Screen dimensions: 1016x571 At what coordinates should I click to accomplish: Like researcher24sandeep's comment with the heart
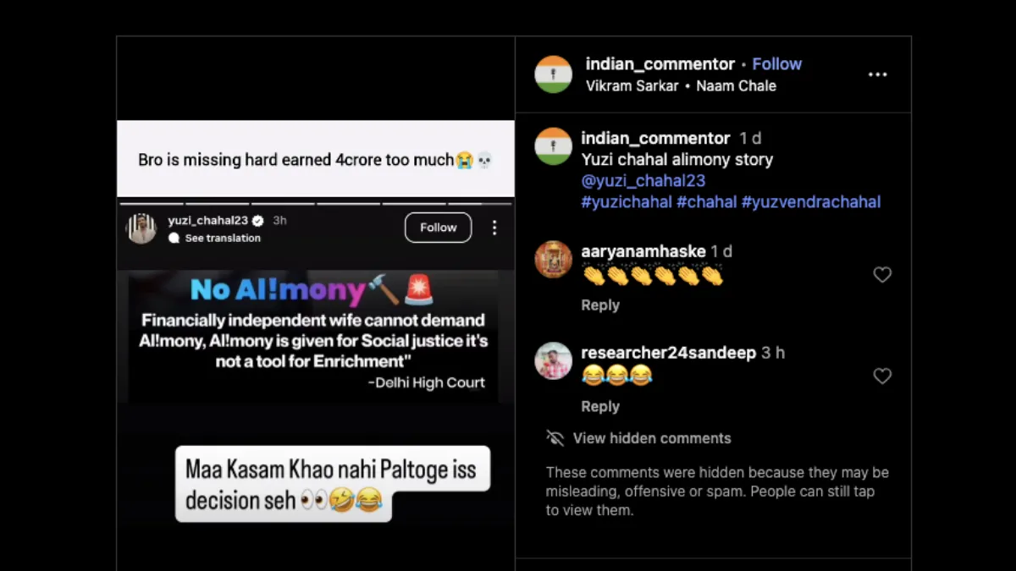(882, 376)
